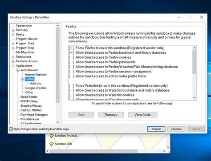
Task: Open the Security/Privacy page
Action: [31, 106]
